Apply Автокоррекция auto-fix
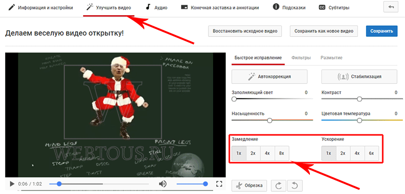This screenshot has height=194, width=405. (x=269, y=76)
